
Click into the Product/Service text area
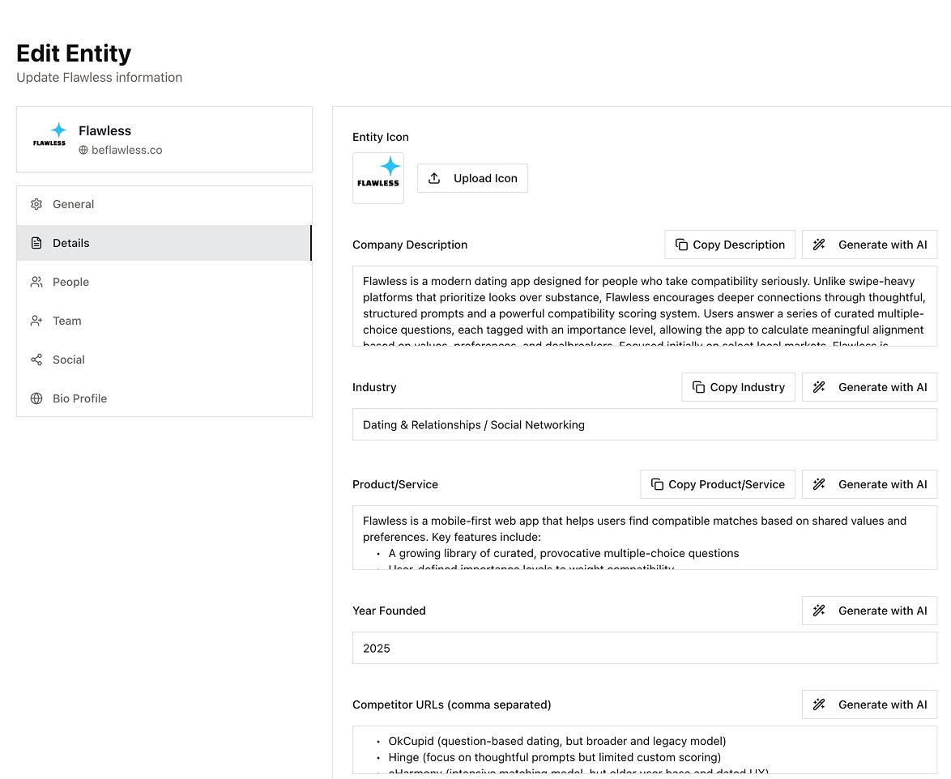click(645, 538)
